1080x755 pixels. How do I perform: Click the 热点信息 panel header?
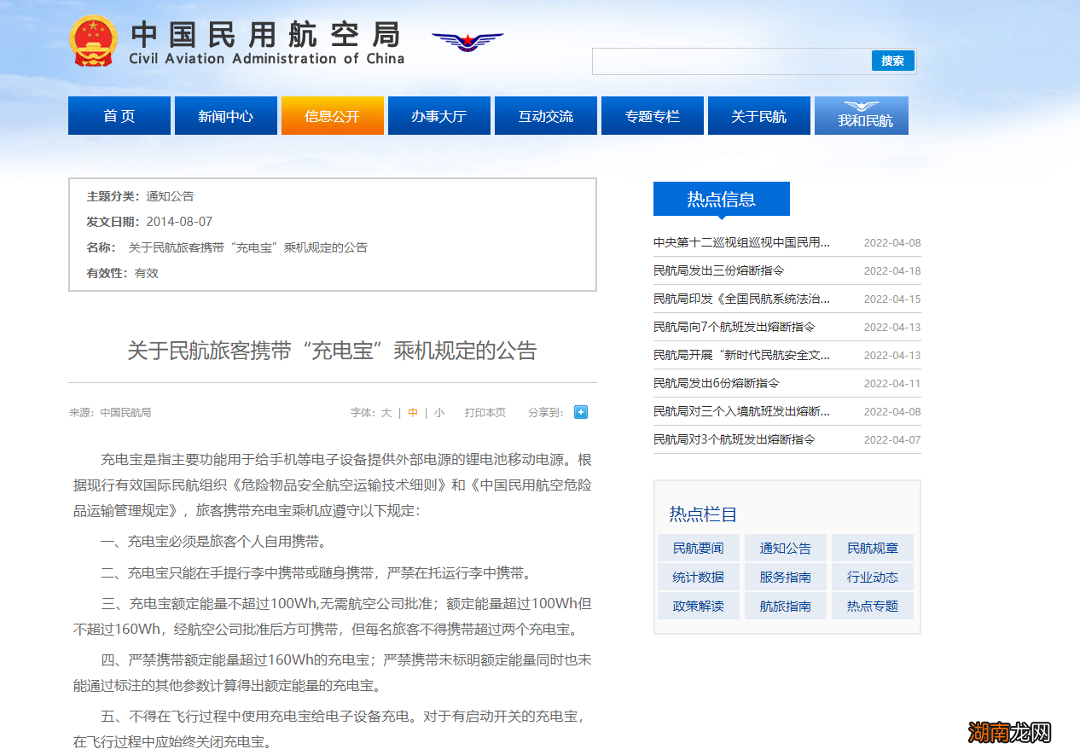pos(720,199)
